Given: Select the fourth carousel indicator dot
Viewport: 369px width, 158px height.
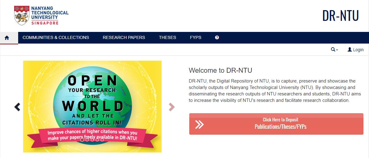Looking at the screenshot, I should point(97,140).
